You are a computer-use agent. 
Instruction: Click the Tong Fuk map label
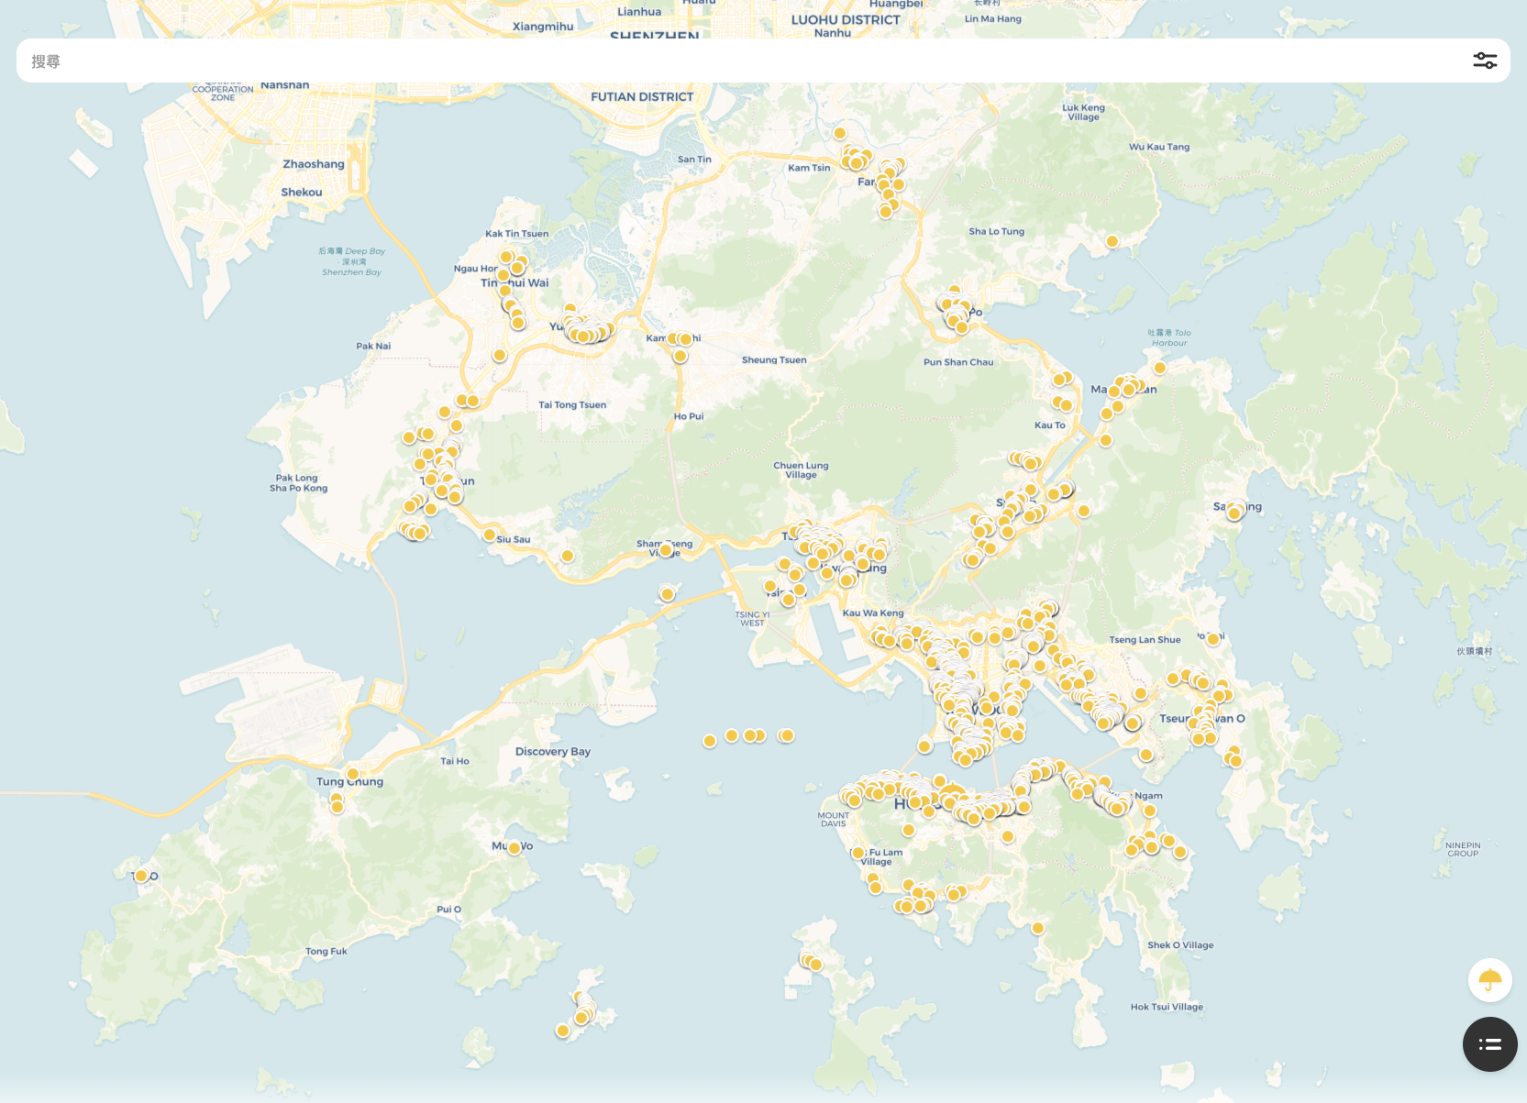pos(326,952)
